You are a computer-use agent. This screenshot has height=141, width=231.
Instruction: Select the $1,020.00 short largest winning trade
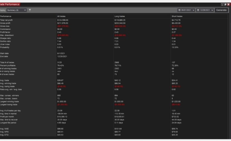coord(176,101)
